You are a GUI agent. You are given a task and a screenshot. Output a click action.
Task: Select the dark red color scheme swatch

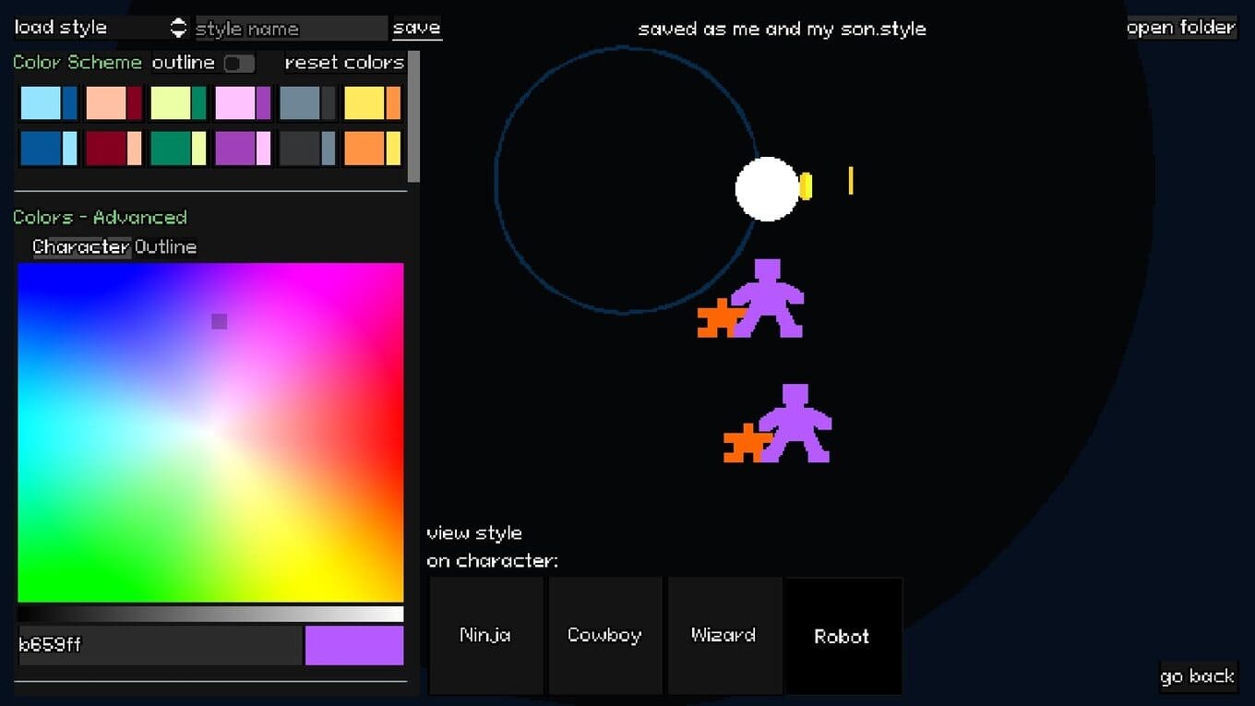pyautogui.click(x=114, y=149)
